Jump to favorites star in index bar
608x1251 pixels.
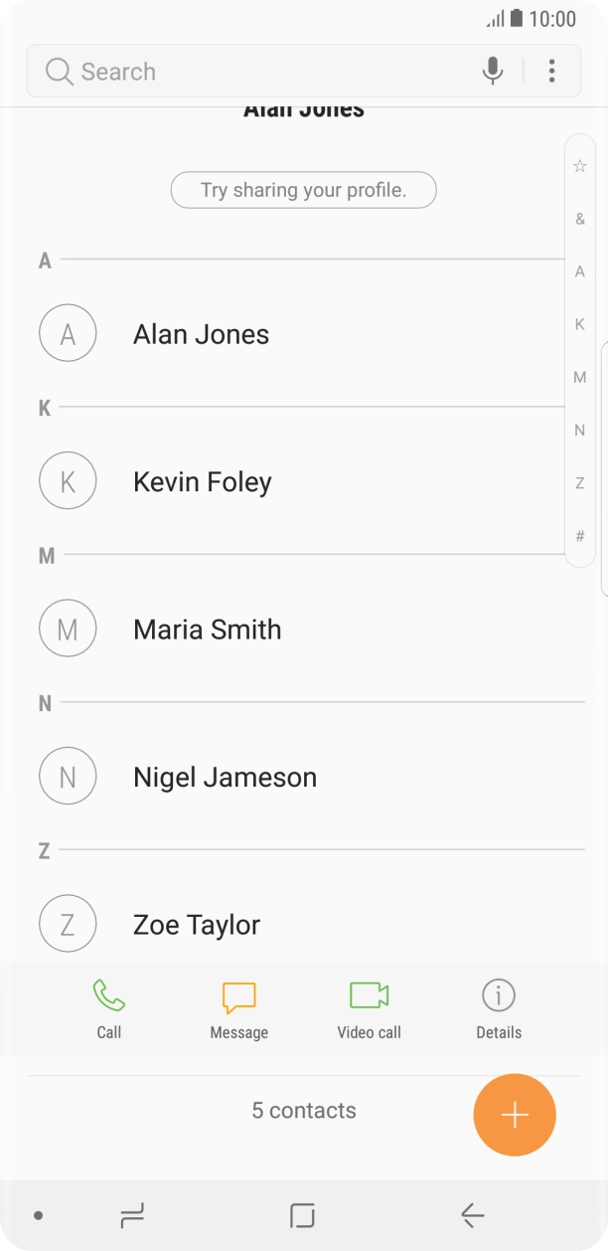coord(580,166)
